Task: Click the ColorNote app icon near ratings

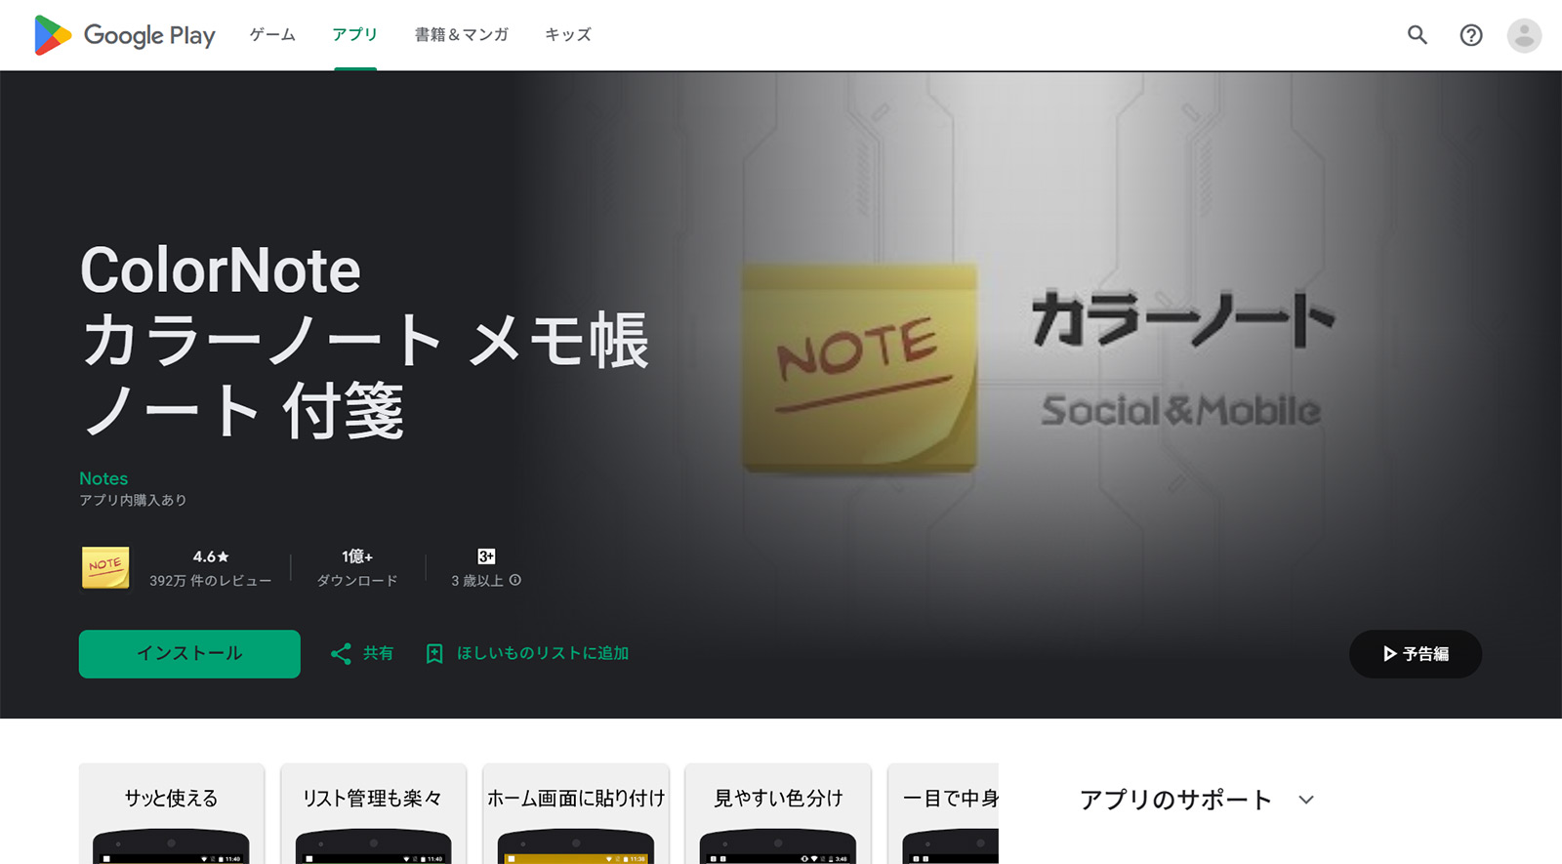Action: [105, 568]
